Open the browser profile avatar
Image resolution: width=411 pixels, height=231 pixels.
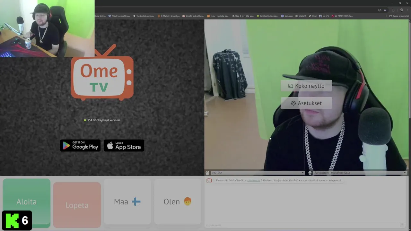click(x=401, y=10)
